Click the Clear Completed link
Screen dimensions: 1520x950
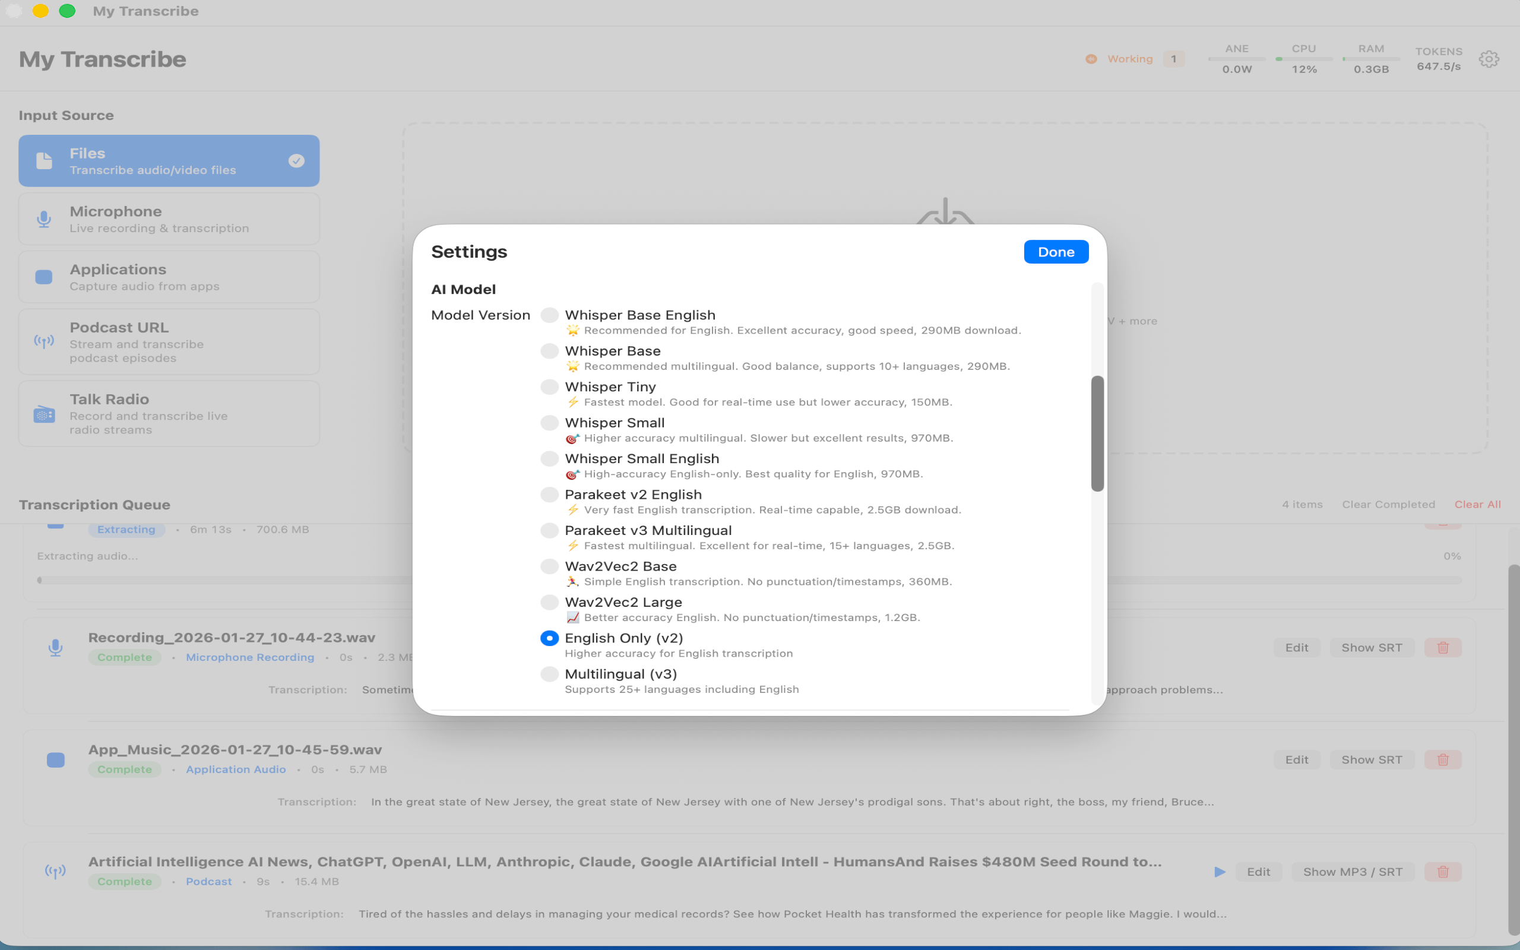pyautogui.click(x=1388, y=504)
